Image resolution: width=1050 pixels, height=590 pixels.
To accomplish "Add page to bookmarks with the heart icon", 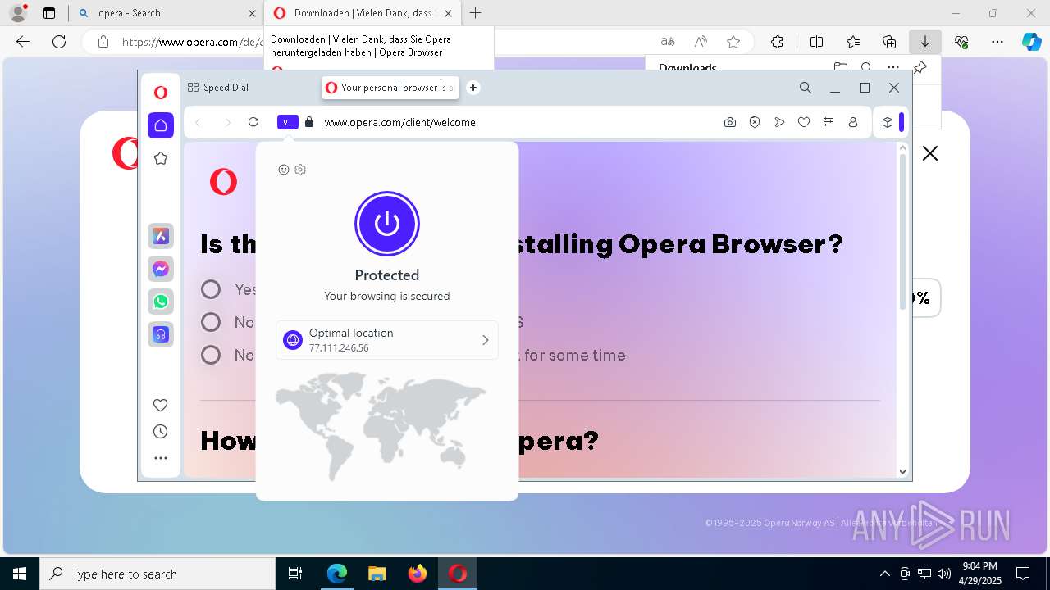I will (x=804, y=122).
